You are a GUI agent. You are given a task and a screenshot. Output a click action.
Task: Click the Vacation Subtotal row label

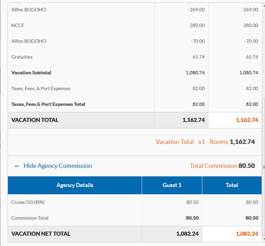(x=31, y=73)
